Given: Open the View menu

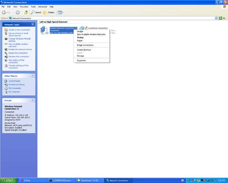Looking at the screenshot, I should (x=15, y=7).
